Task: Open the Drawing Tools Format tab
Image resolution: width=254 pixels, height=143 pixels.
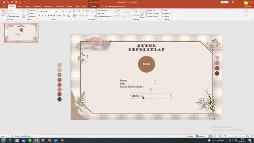Action: [x=94, y=6]
